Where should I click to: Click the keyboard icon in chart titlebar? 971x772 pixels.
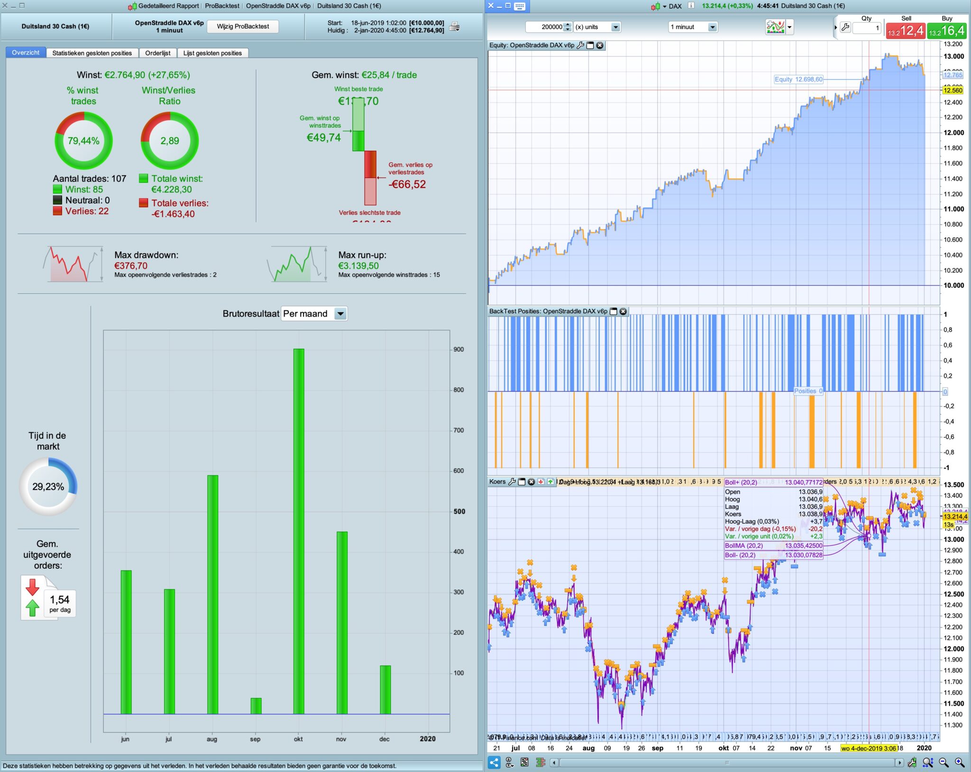[x=520, y=6]
